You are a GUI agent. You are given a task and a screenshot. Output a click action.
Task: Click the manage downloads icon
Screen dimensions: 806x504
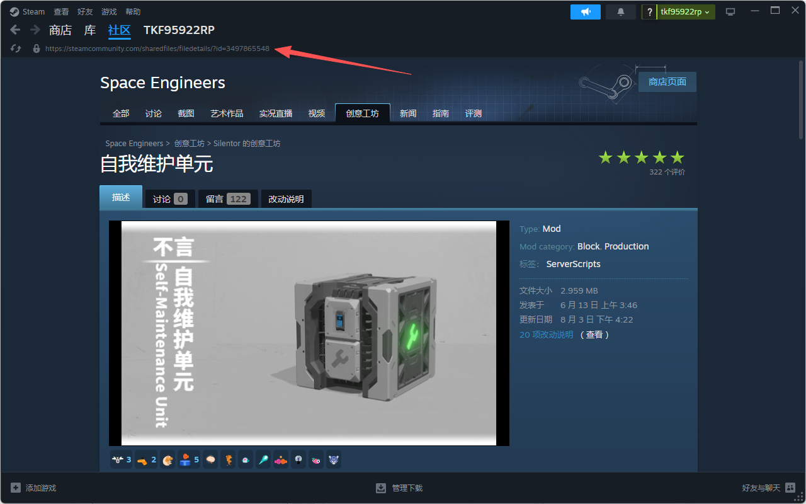tap(381, 488)
